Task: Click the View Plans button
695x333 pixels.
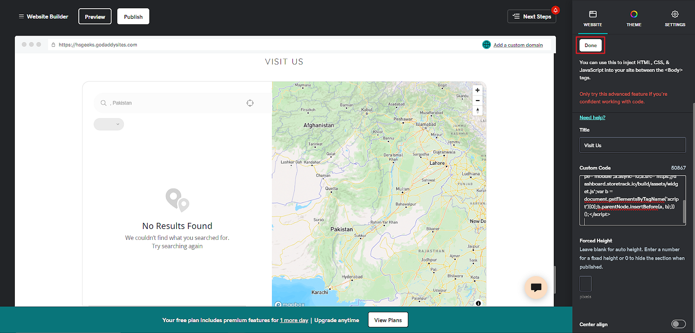Action: coord(388,320)
